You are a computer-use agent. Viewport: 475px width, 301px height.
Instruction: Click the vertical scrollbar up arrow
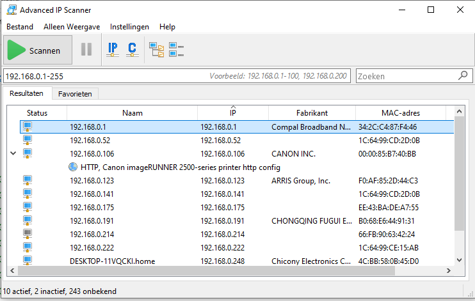(x=459, y=112)
